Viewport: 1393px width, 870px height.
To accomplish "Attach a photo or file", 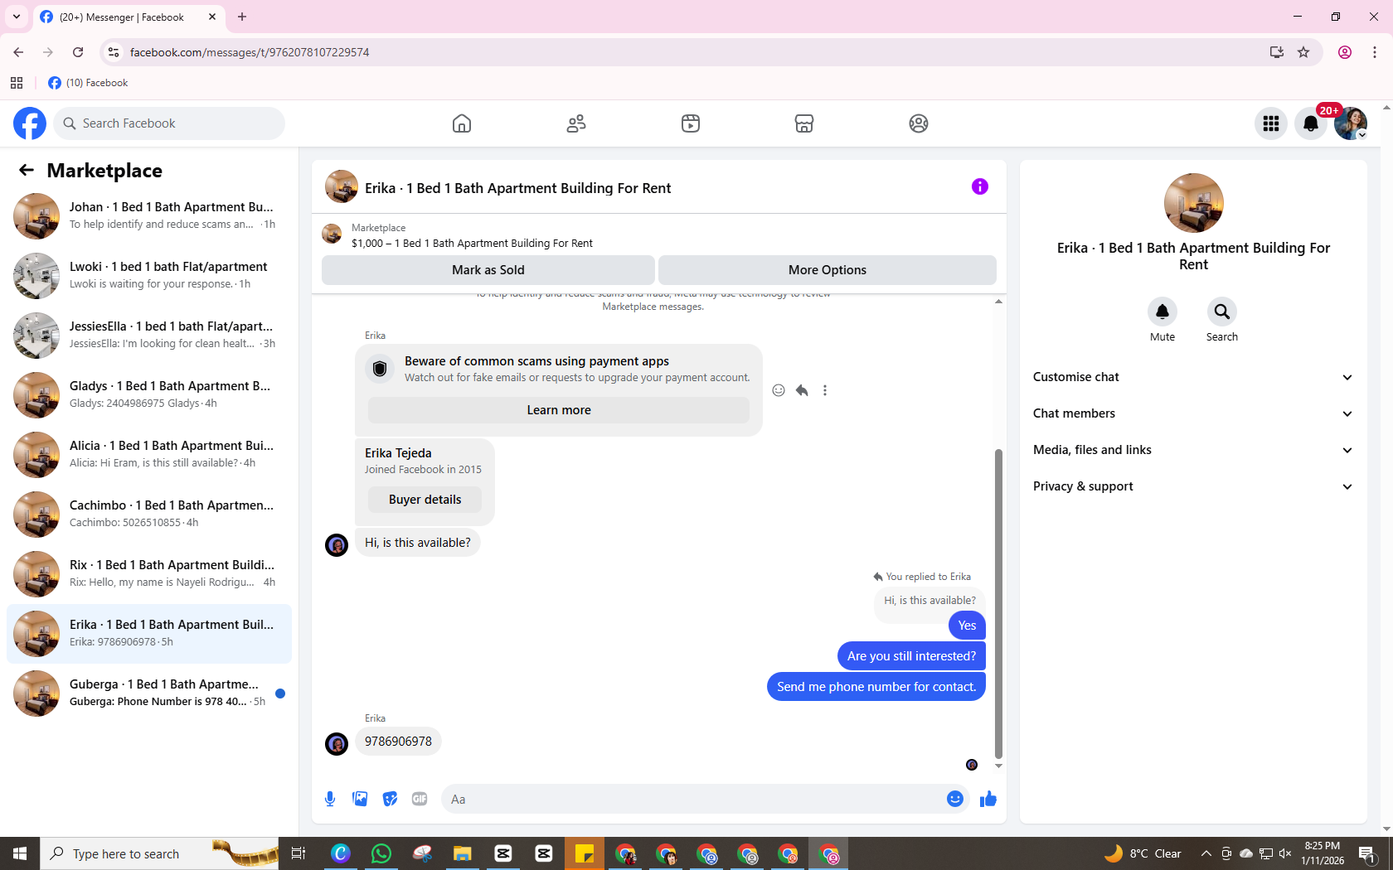I will pos(360,799).
